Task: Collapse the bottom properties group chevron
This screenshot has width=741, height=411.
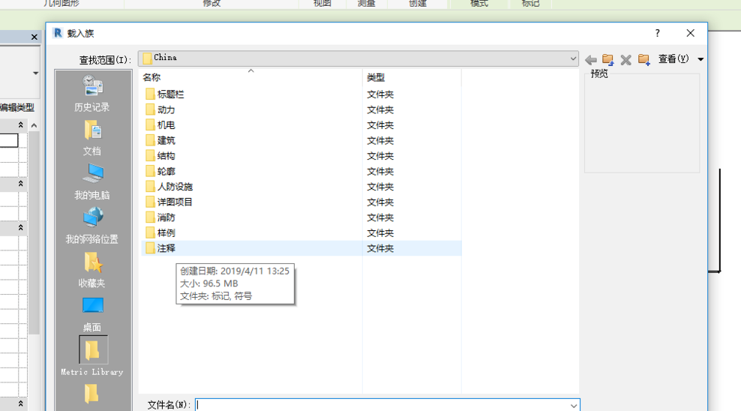Action: (20, 404)
